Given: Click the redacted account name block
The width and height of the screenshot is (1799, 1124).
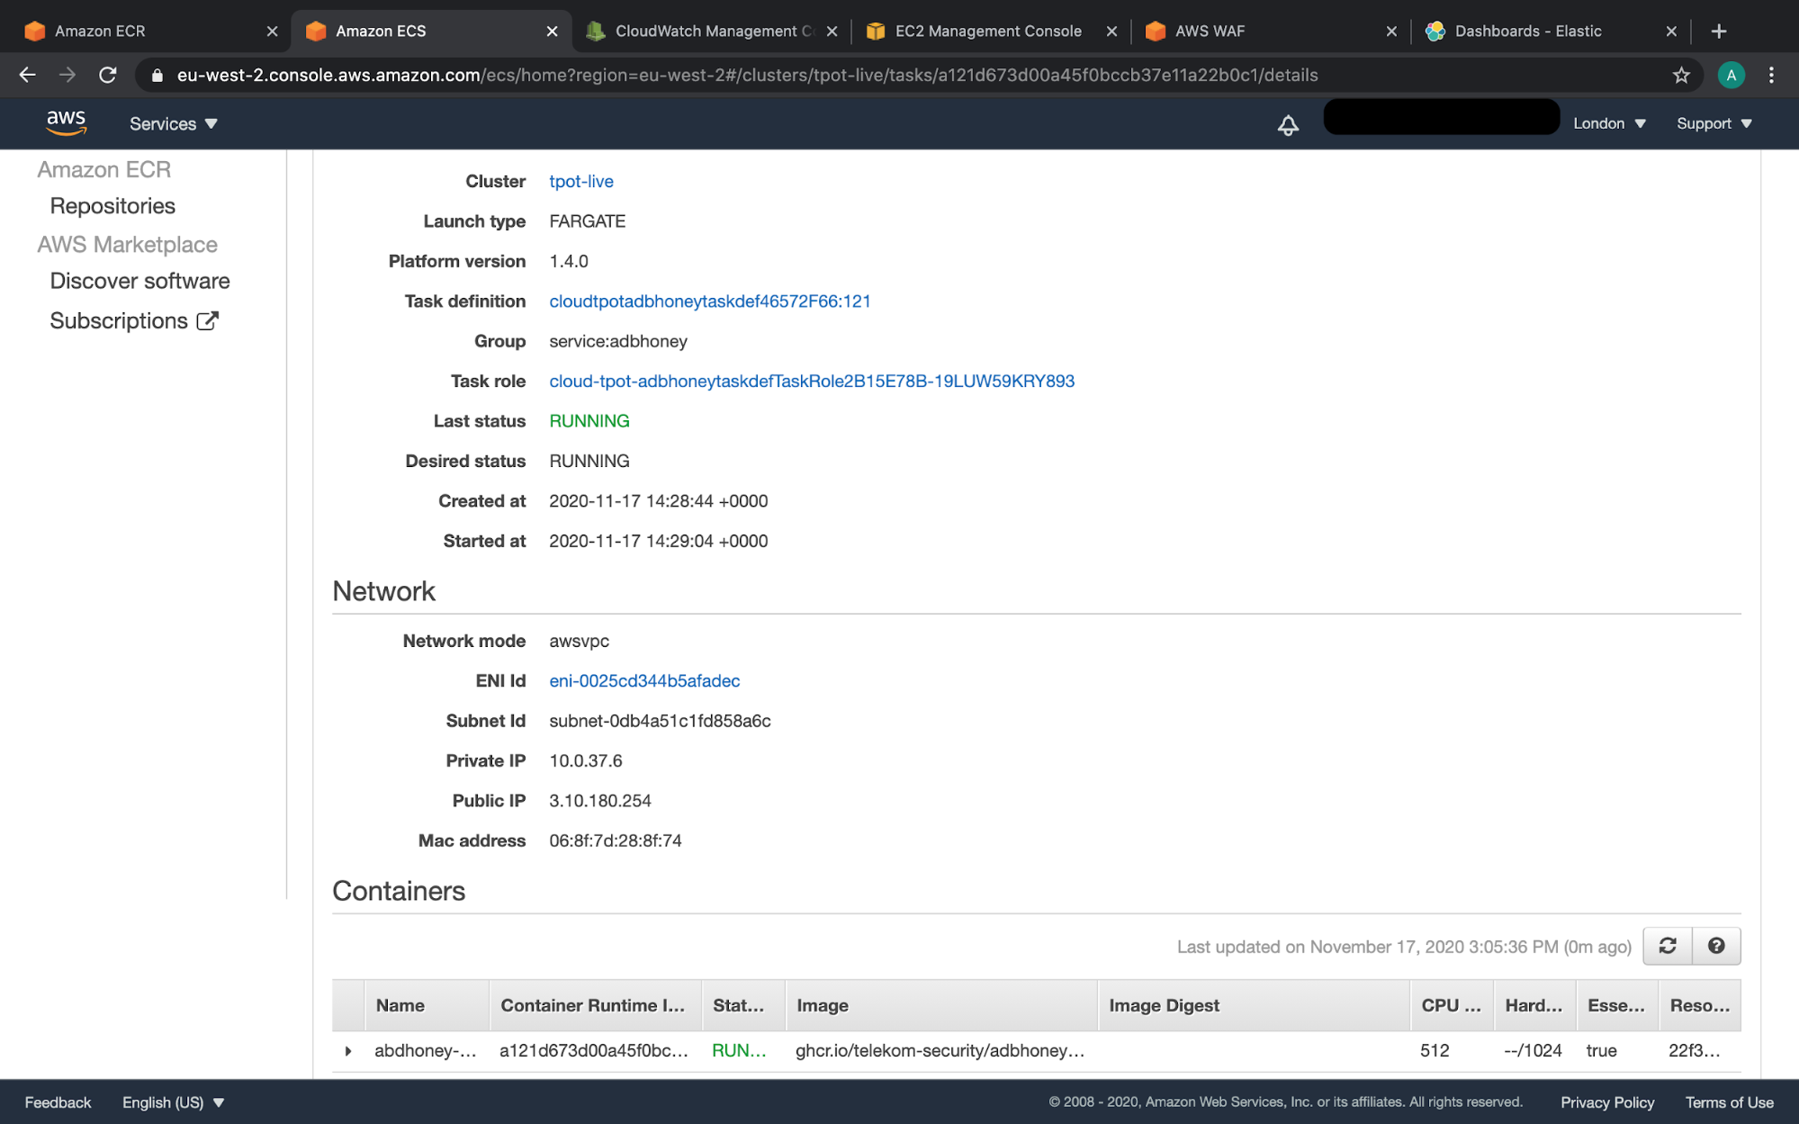Looking at the screenshot, I should tap(1441, 117).
